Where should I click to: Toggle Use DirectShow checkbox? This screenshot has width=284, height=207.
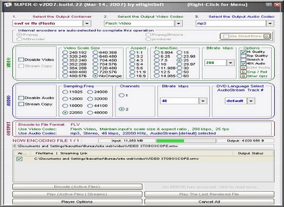click(226, 36)
